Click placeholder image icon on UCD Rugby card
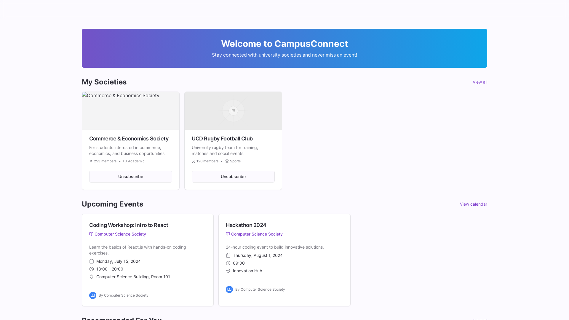The width and height of the screenshot is (569, 320). [233, 111]
